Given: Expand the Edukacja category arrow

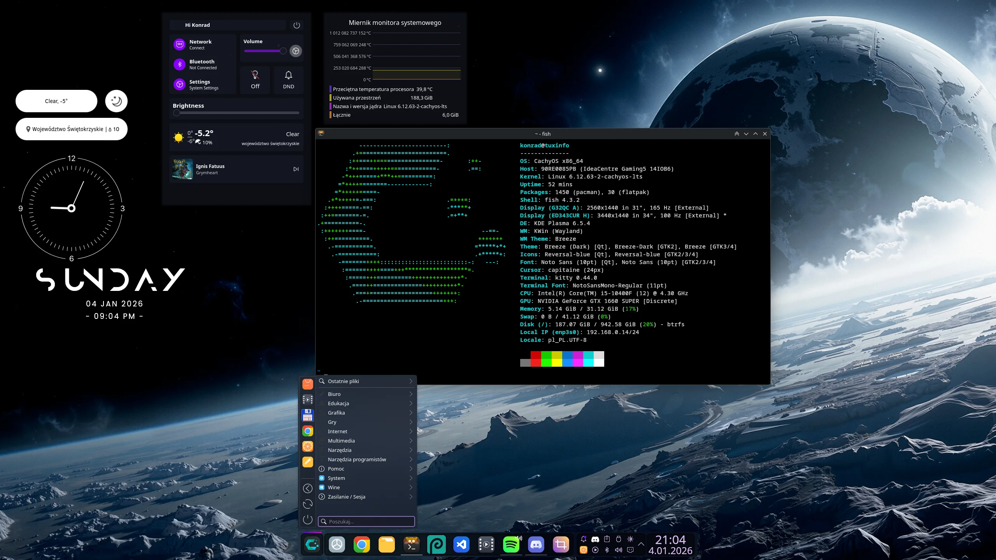Looking at the screenshot, I should coord(411,403).
